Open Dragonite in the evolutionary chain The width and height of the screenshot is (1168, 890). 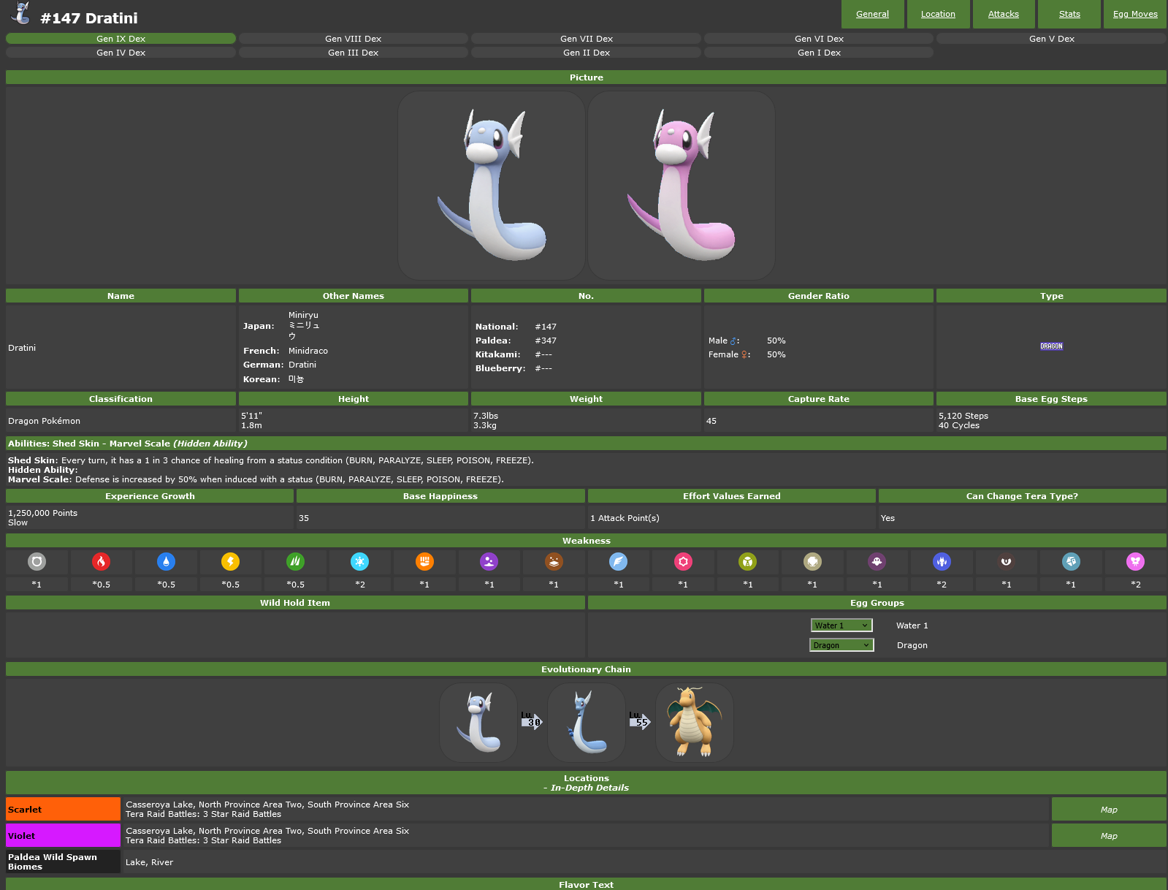(695, 722)
